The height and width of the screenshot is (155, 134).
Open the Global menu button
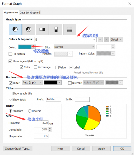(117, 40)
